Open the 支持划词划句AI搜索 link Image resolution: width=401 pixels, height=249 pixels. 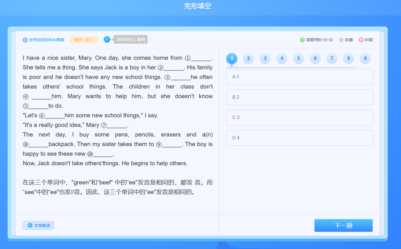click(47, 40)
